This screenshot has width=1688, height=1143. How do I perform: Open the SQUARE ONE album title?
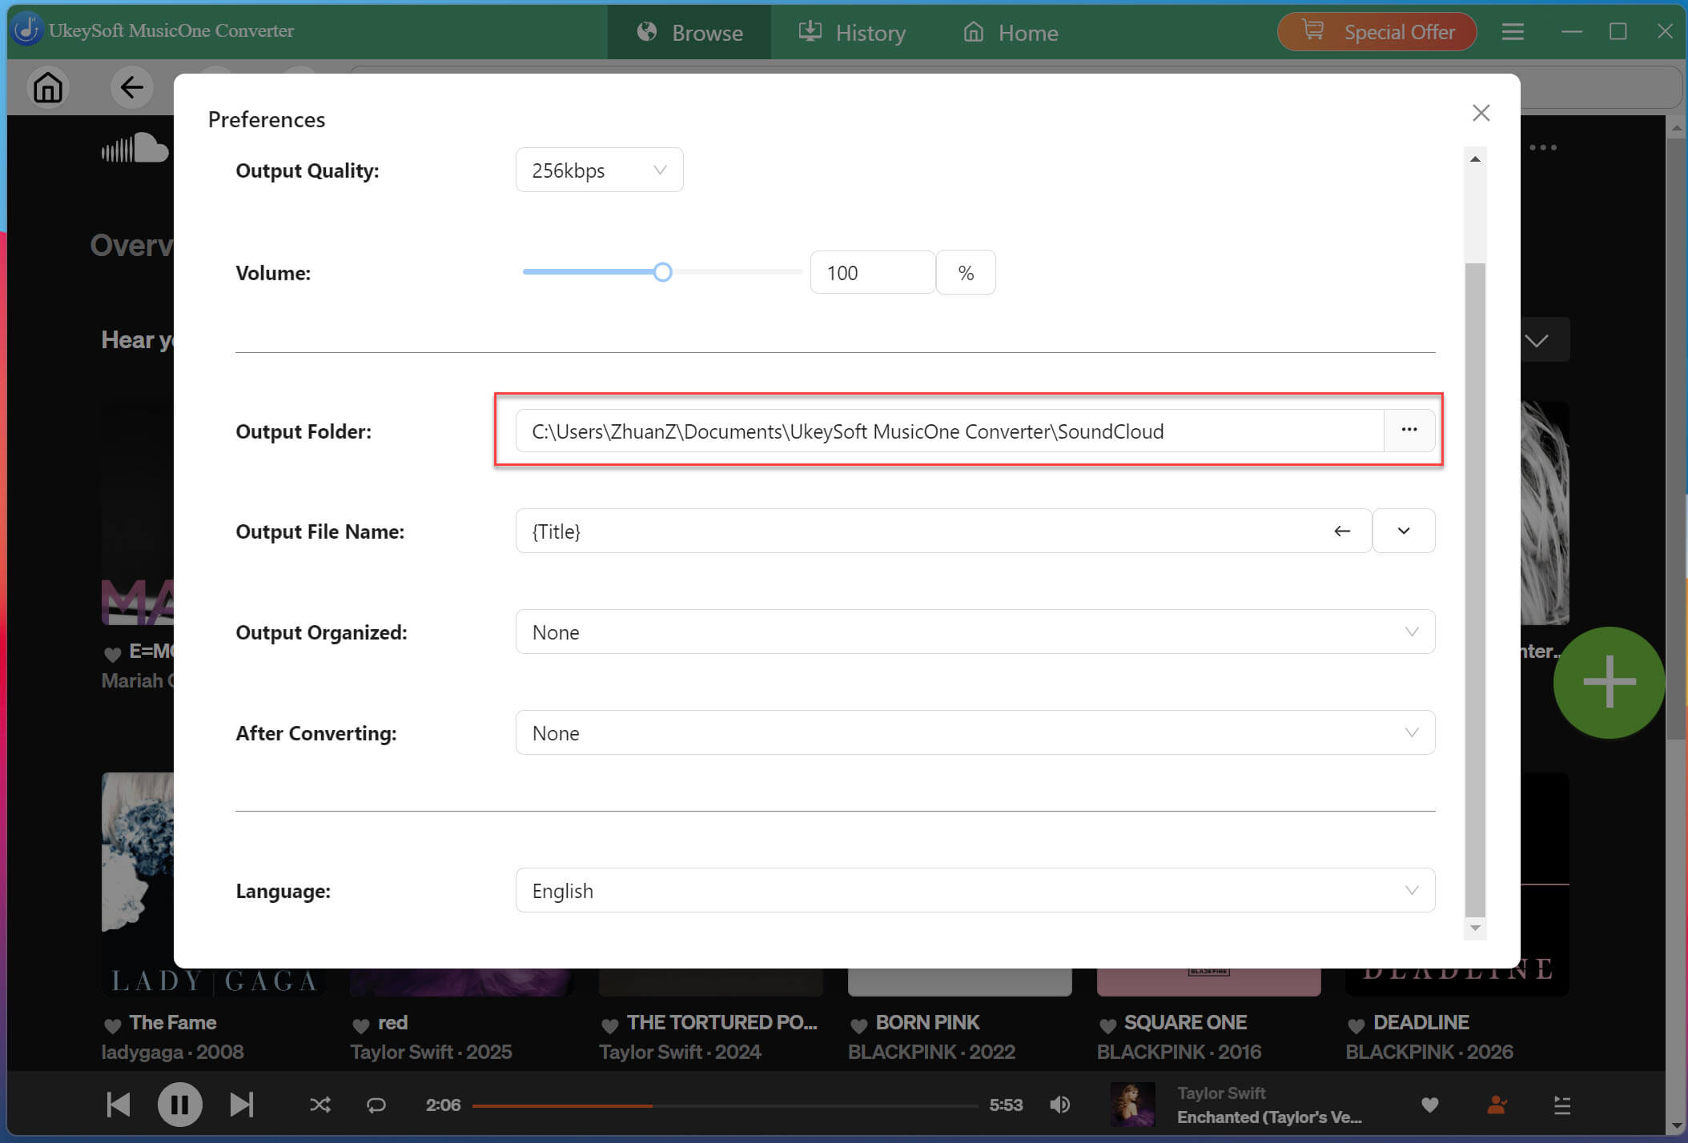1185,1022
